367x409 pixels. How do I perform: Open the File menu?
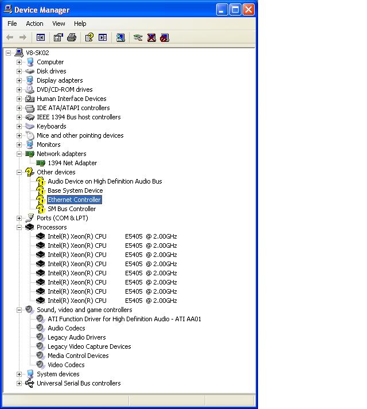(x=12, y=24)
